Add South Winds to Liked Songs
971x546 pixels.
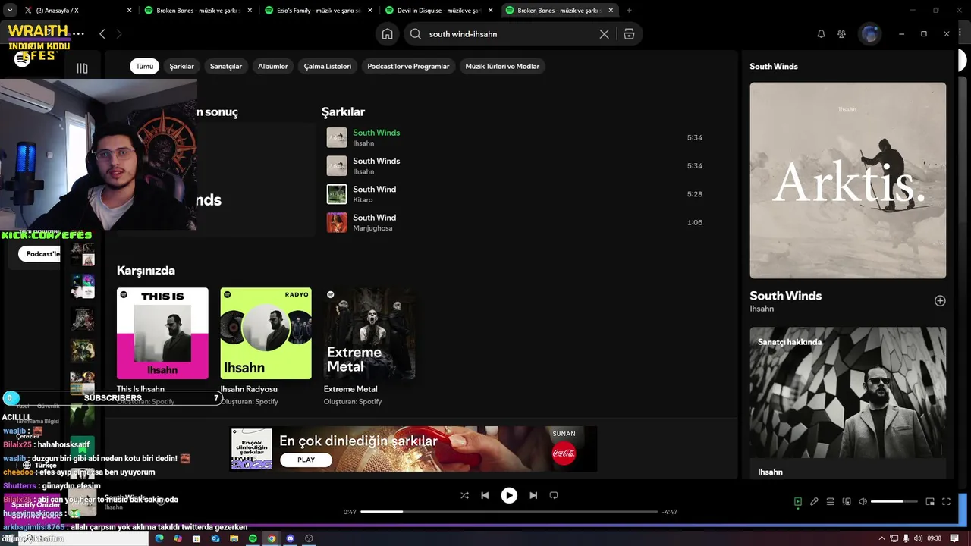coord(940,301)
